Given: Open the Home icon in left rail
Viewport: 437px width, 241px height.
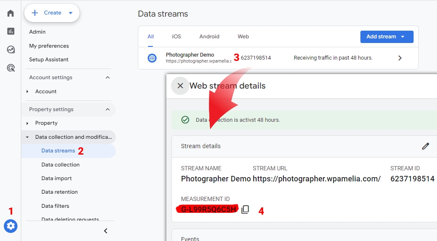Looking at the screenshot, I should tap(11, 13).
